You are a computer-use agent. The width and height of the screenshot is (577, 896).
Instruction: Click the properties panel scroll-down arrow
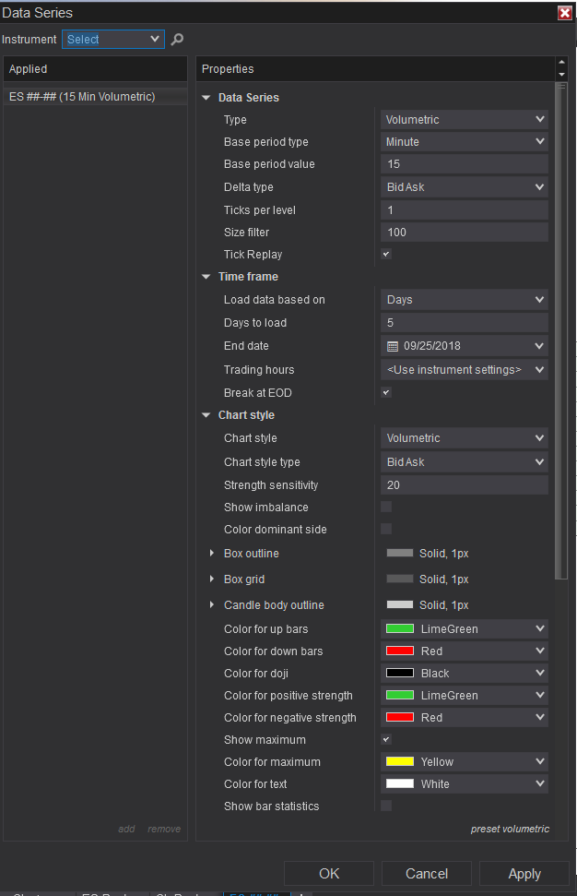coord(561,75)
